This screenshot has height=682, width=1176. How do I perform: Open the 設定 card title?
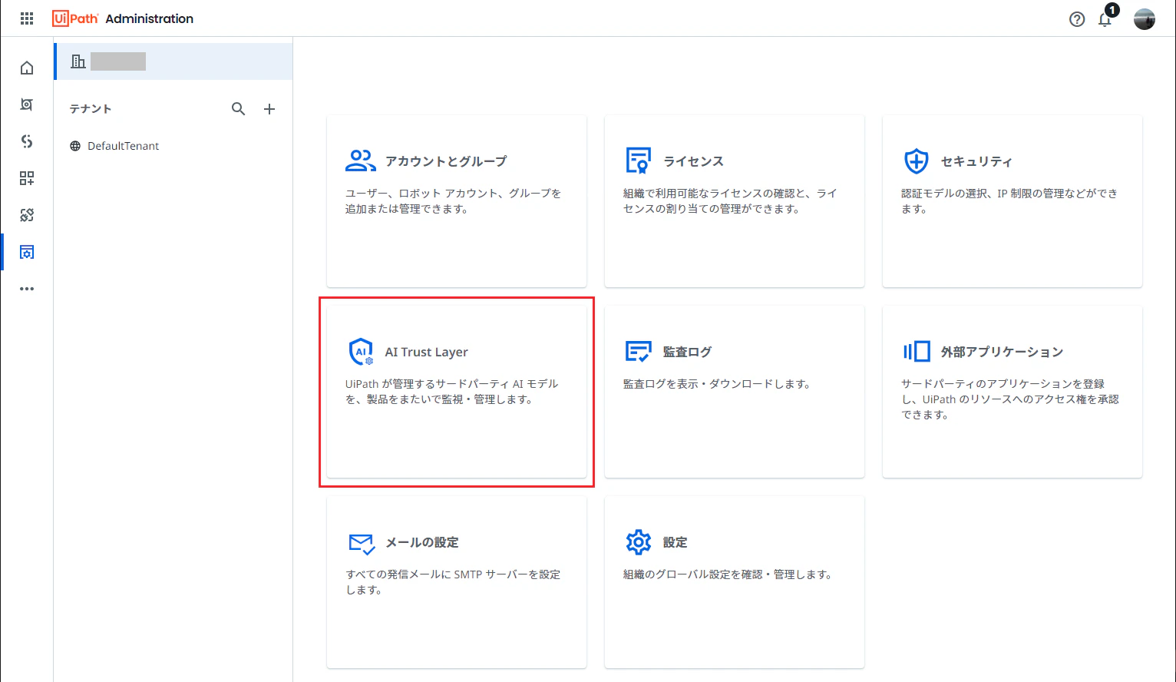point(675,542)
